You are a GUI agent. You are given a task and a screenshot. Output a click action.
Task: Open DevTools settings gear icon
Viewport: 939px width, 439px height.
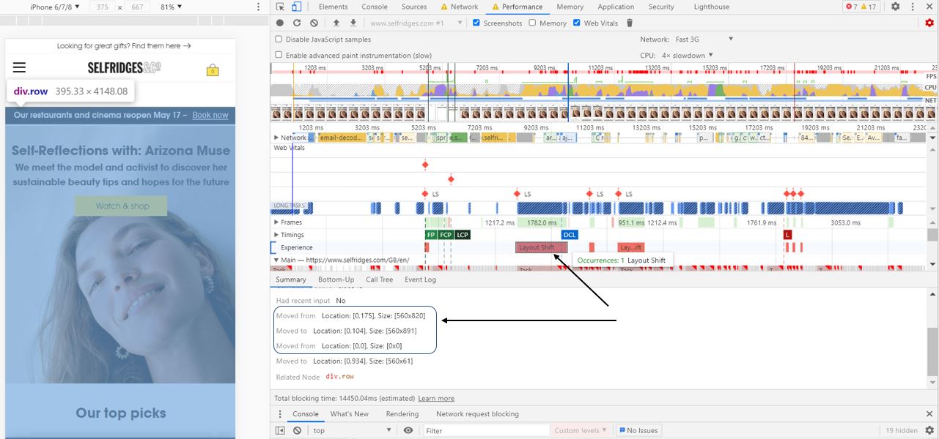coord(895,7)
